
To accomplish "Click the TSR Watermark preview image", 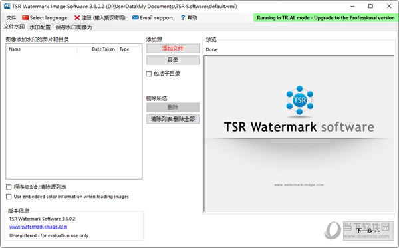I will (x=299, y=134).
